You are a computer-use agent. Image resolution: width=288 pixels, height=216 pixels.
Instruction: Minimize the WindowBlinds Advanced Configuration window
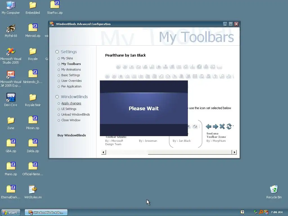pos(225,24)
